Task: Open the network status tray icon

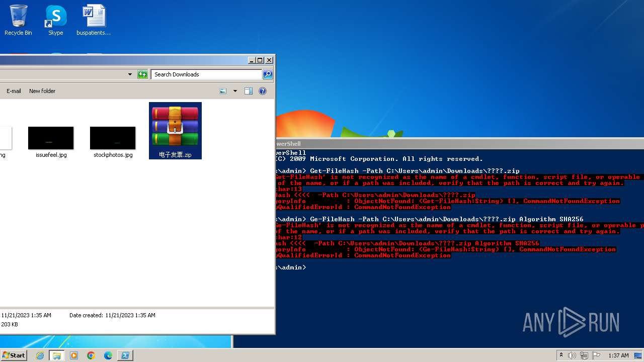Action: coord(584,355)
